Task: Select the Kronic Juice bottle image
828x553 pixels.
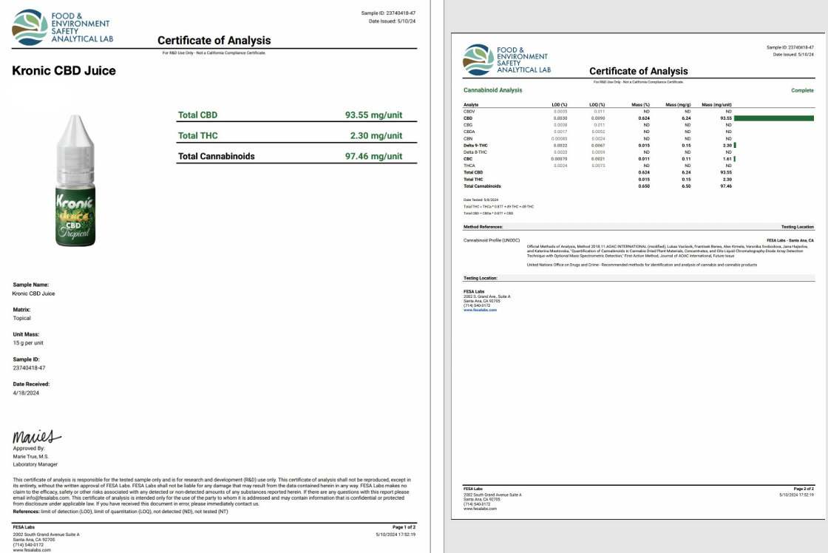Action: click(x=76, y=180)
